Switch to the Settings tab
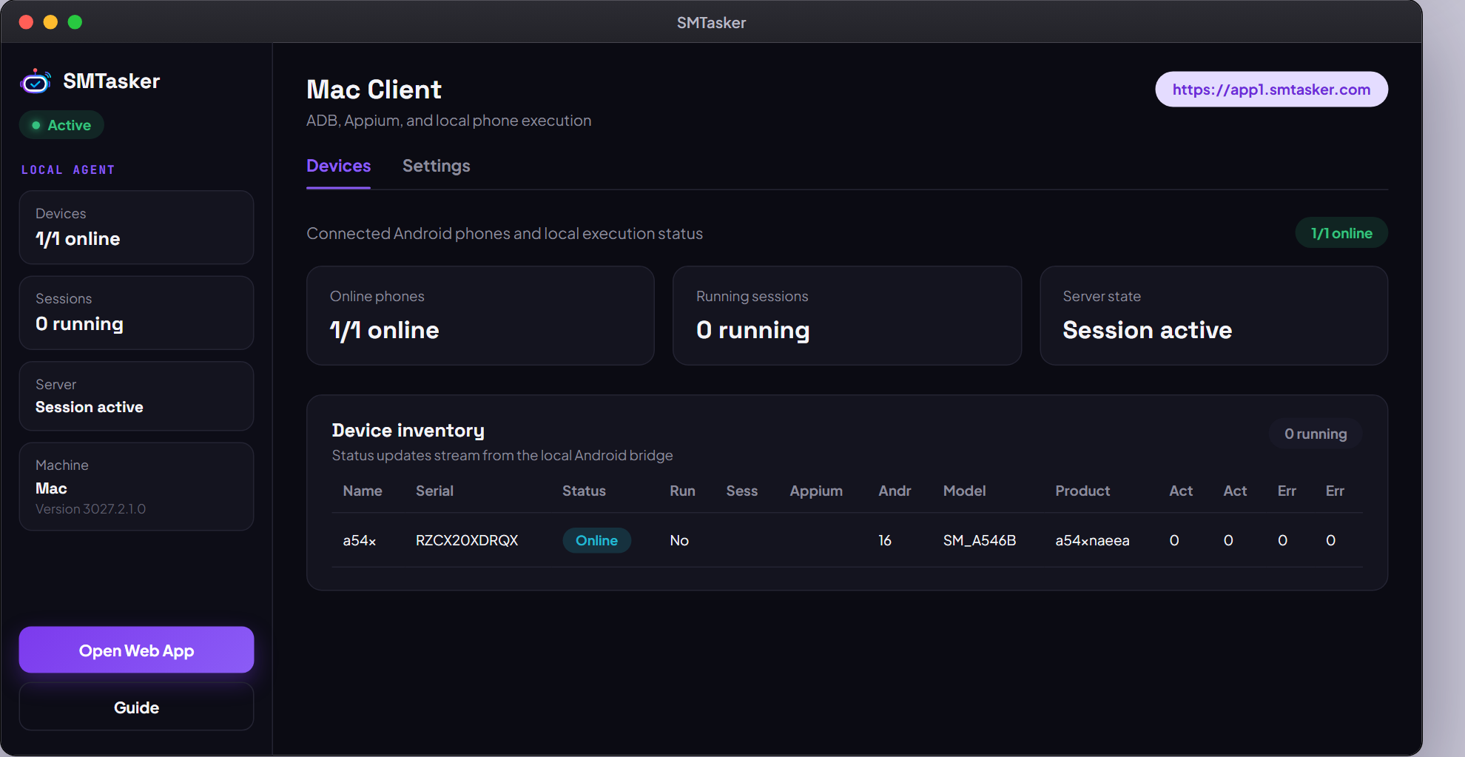Viewport: 1465px width, 757px height. click(x=436, y=166)
